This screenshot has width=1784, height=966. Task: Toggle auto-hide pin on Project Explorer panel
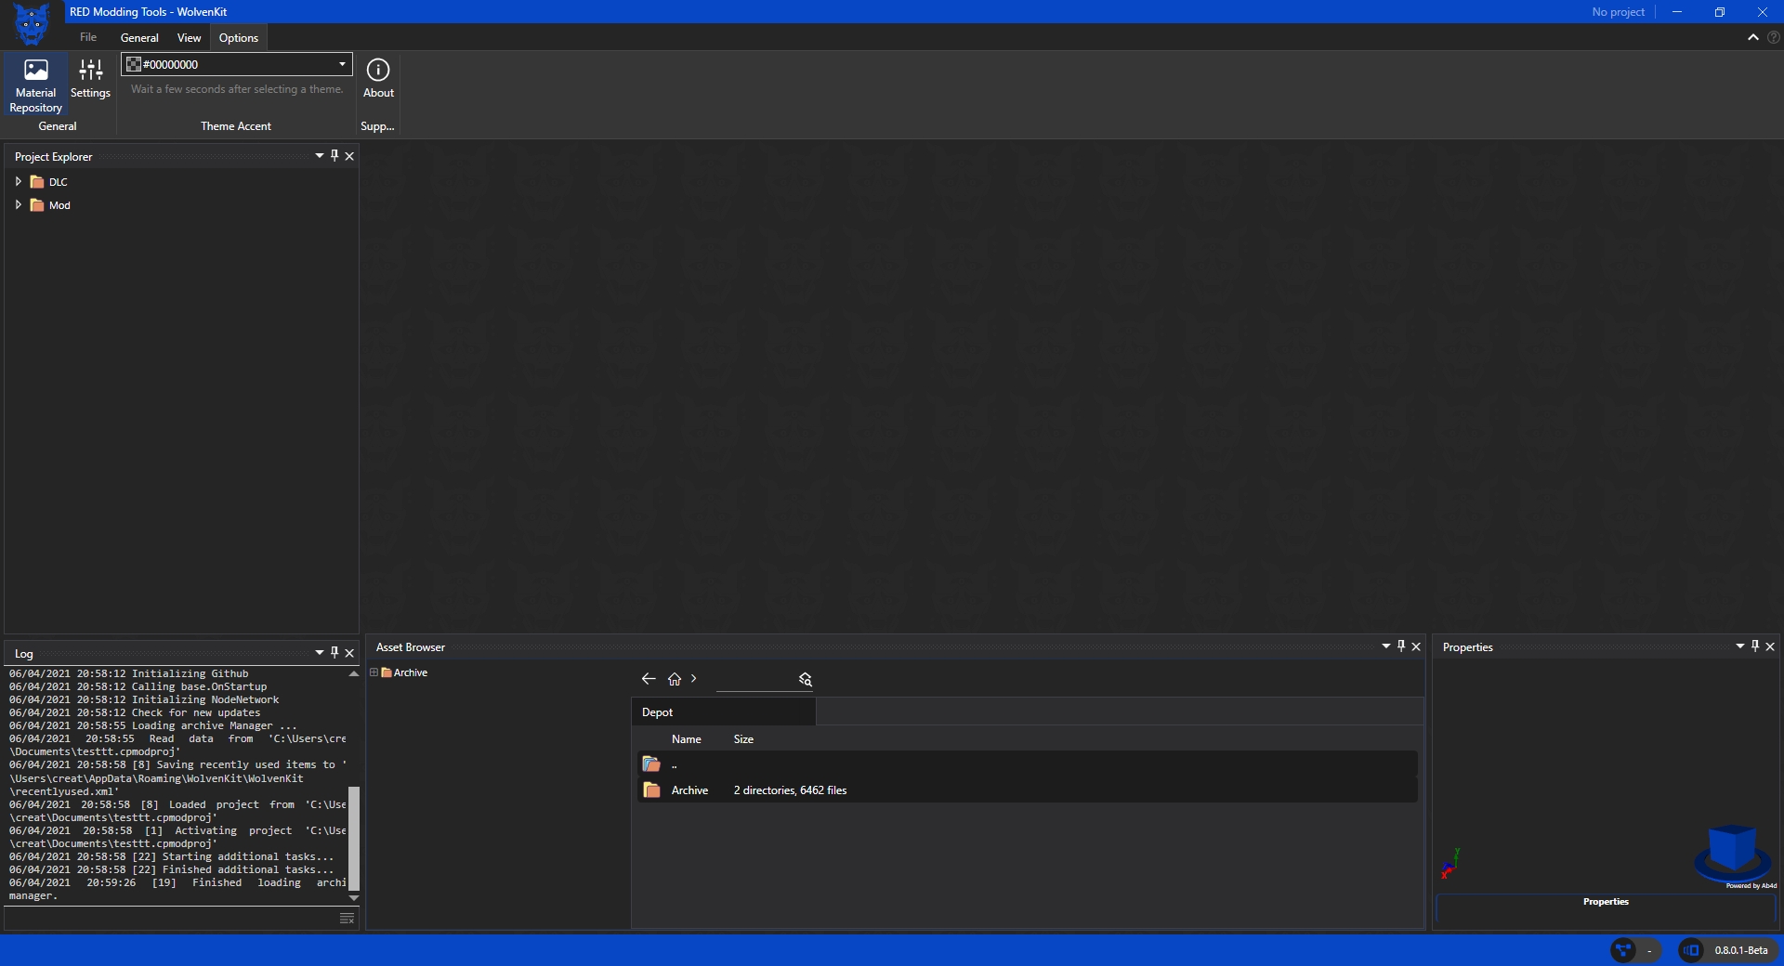[x=334, y=156]
